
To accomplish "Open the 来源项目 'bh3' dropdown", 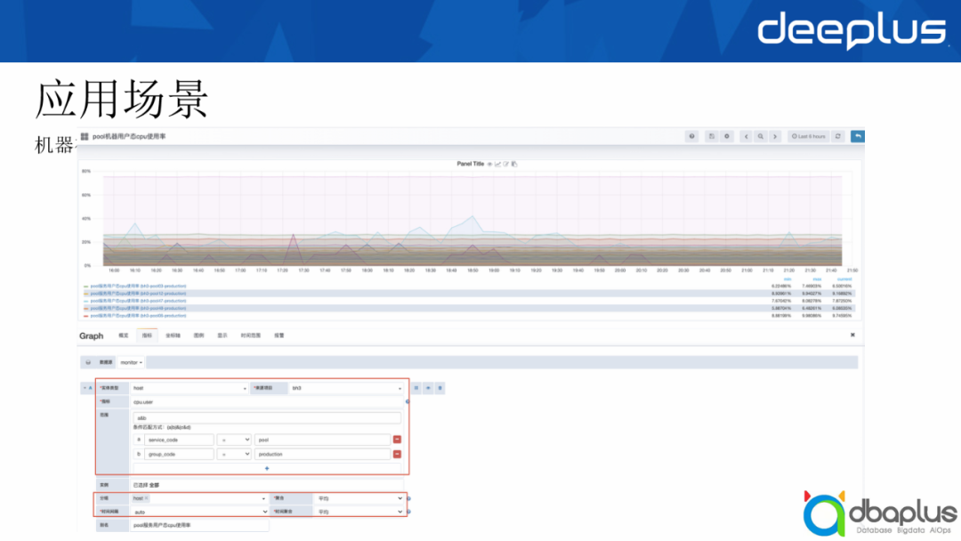I will (x=347, y=388).
